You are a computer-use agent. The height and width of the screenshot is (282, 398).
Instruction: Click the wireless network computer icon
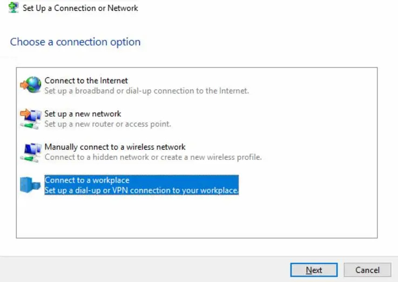click(x=31, y=152)
